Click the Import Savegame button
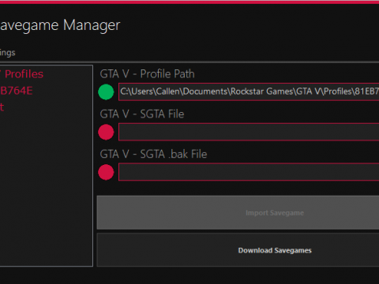Image resolution: width=379 pixels, height=284 pixels. [238, 212]
